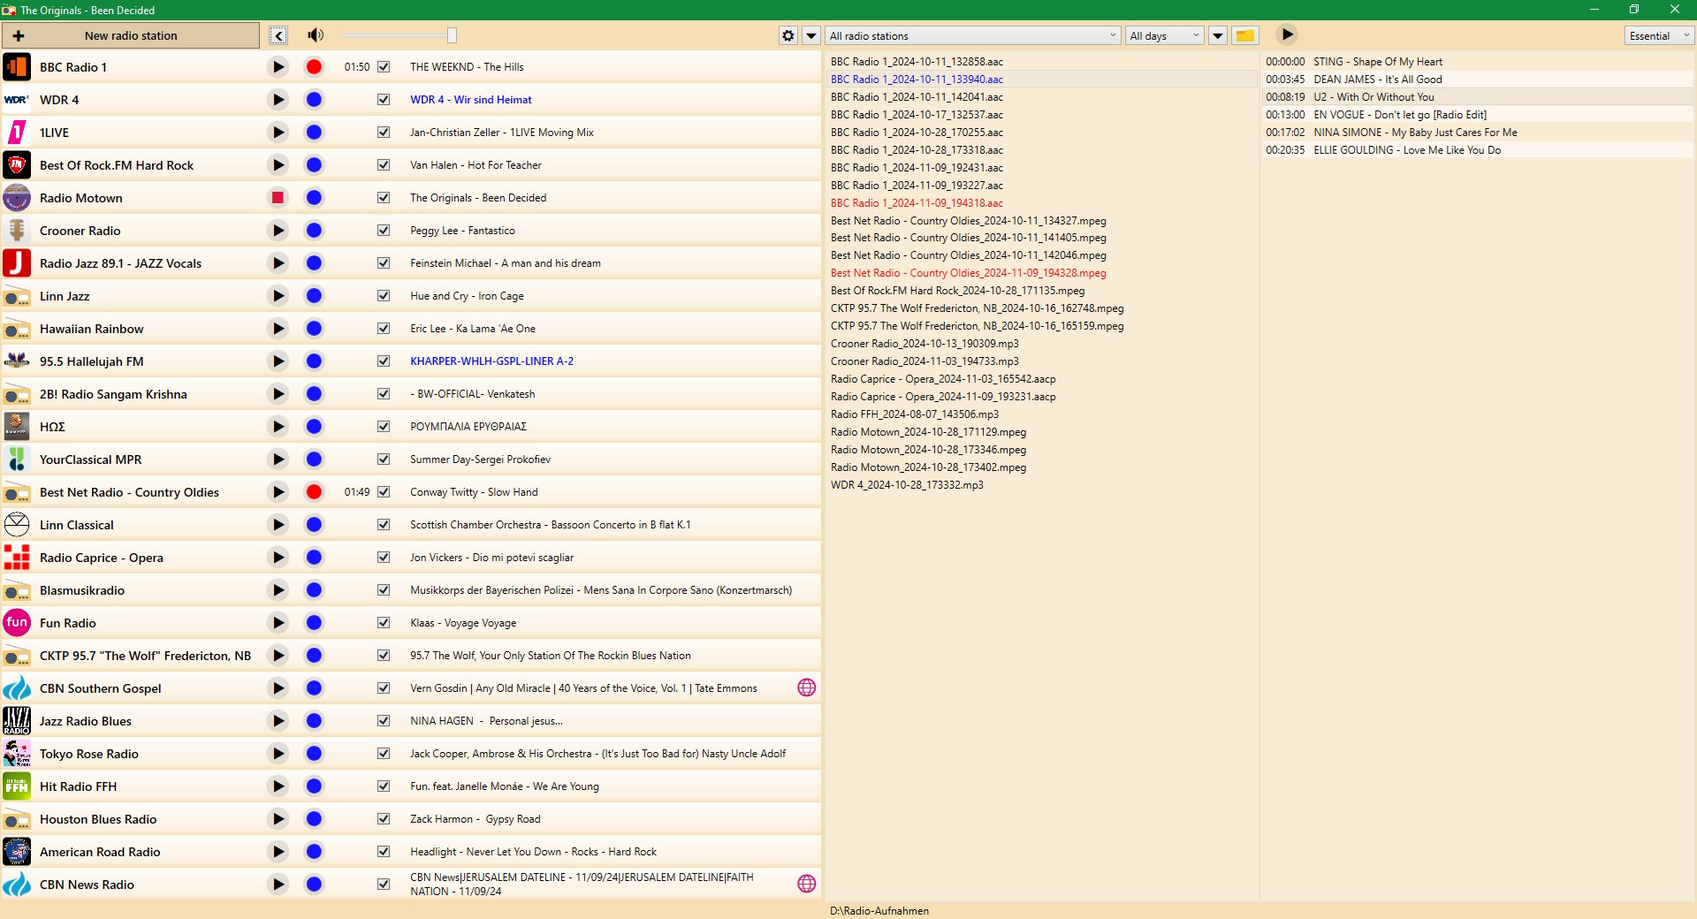Open WDR 4 - Wir sind Heimat link
1697x919 pixels.
tap(471, 100)
